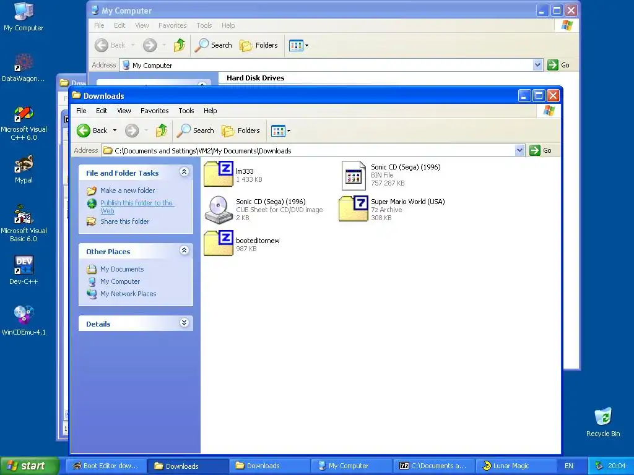This screenshot has width=634, height=475.
Task: Switch to 7-Zip C:\Documents taskbar button
Action: pyautogui.click(x=433, y=466)
